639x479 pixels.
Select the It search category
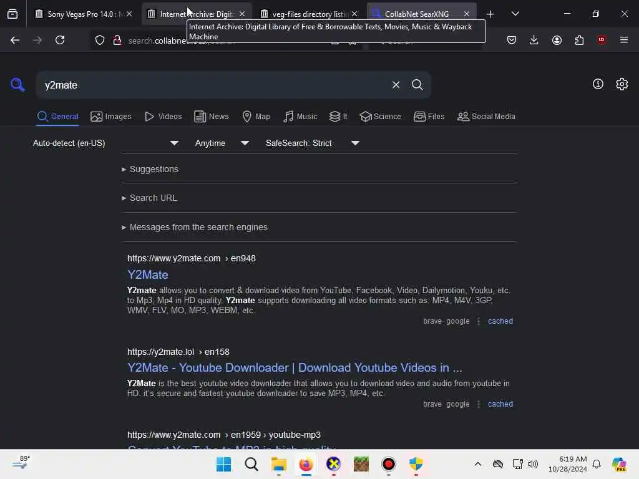click(338, 117)
